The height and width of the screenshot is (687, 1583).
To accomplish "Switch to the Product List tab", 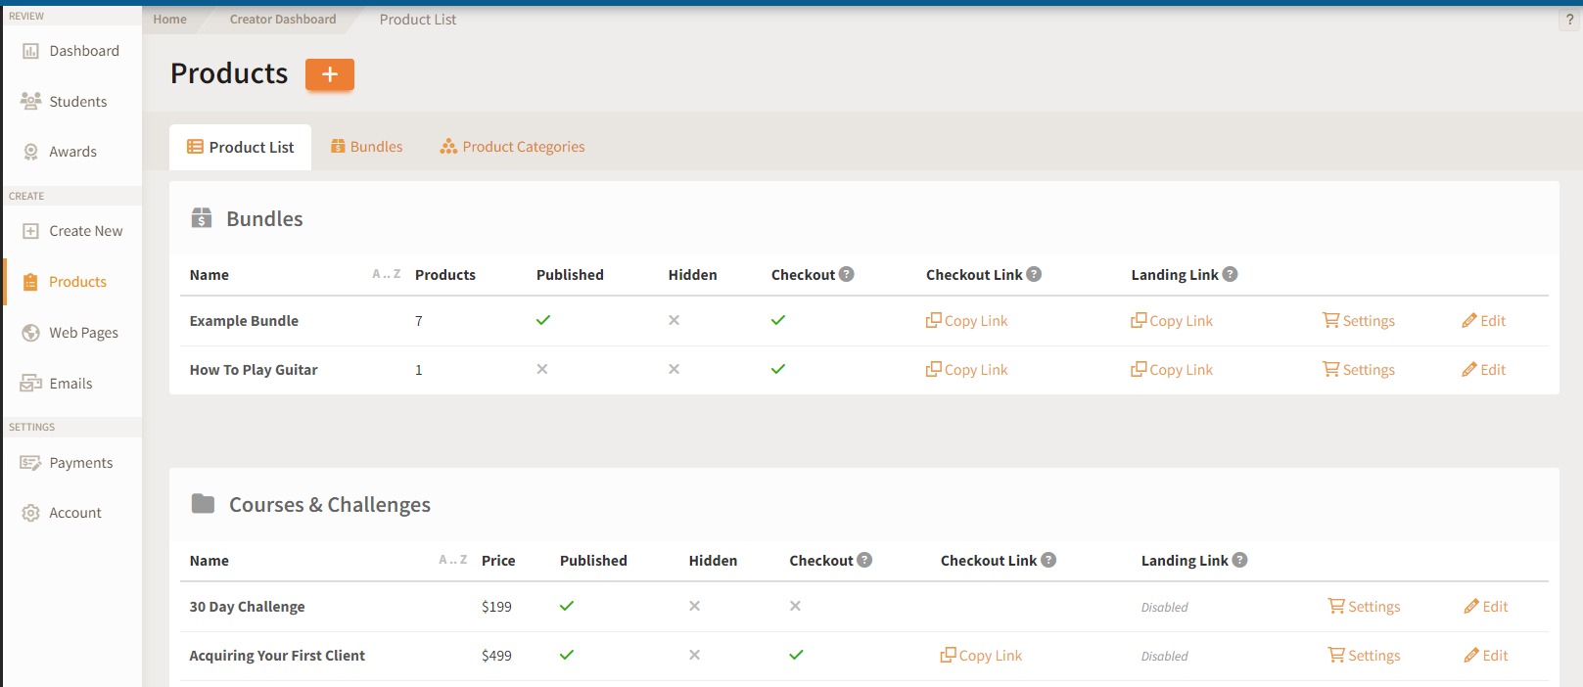I will point(241,147).
